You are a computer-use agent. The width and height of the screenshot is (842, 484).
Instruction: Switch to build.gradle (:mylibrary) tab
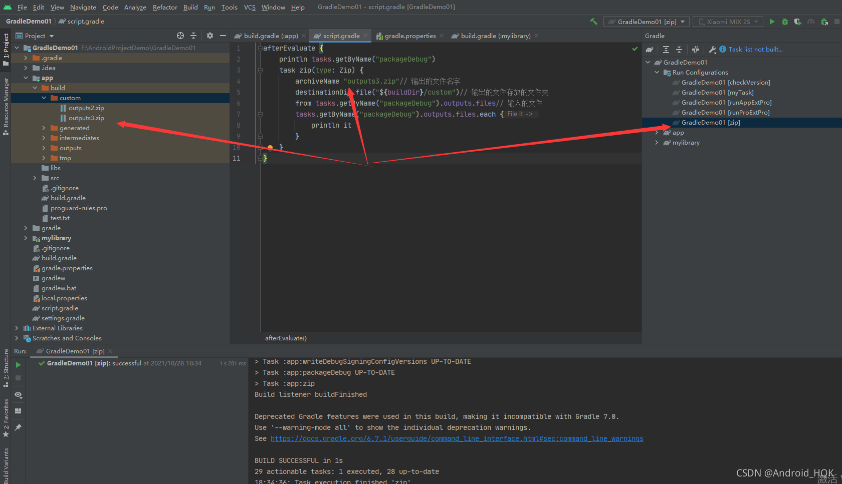[x=495, y=36]
